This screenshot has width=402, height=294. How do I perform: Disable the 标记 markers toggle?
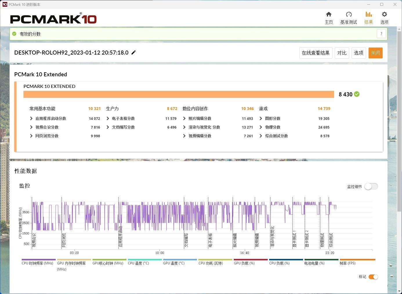point(373,277)
